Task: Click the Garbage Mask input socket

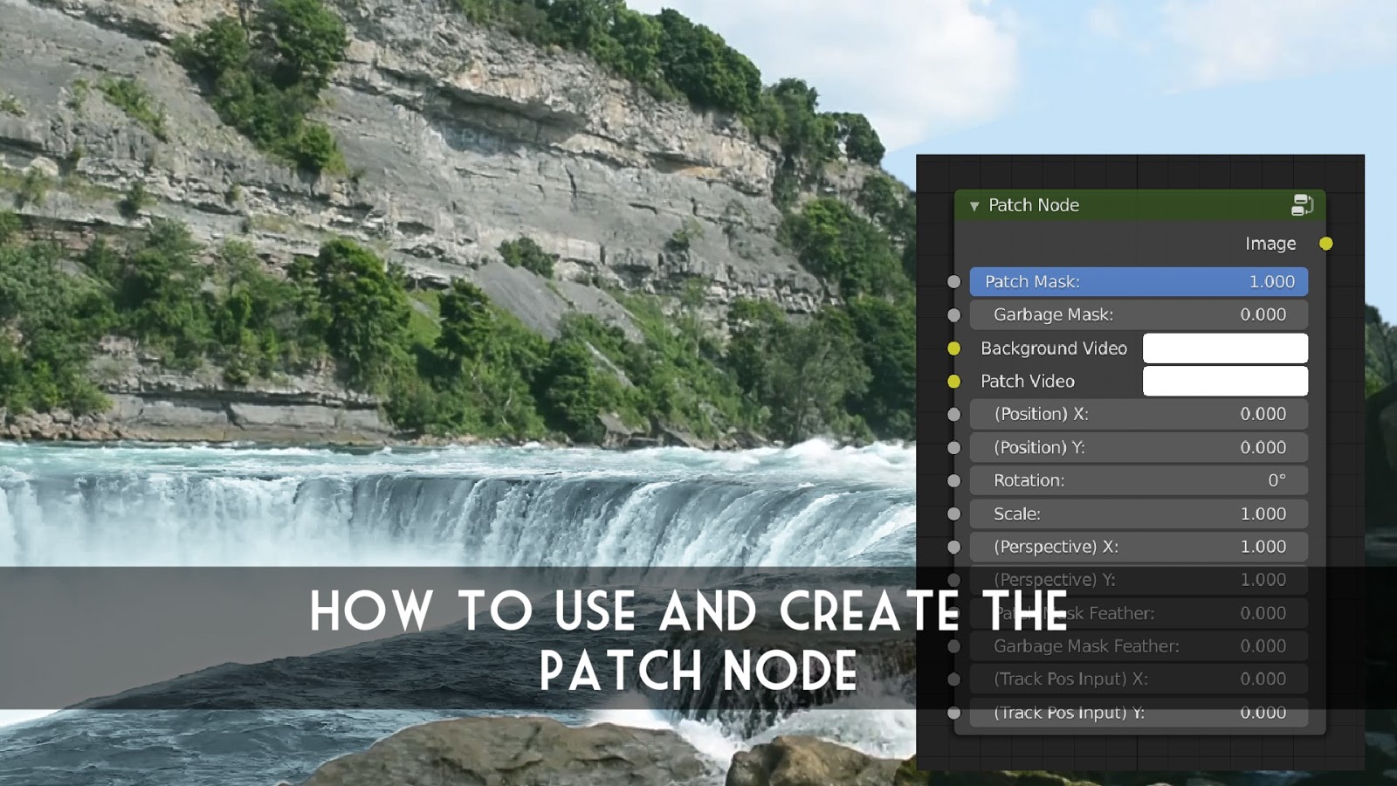Action: (953, 314)
